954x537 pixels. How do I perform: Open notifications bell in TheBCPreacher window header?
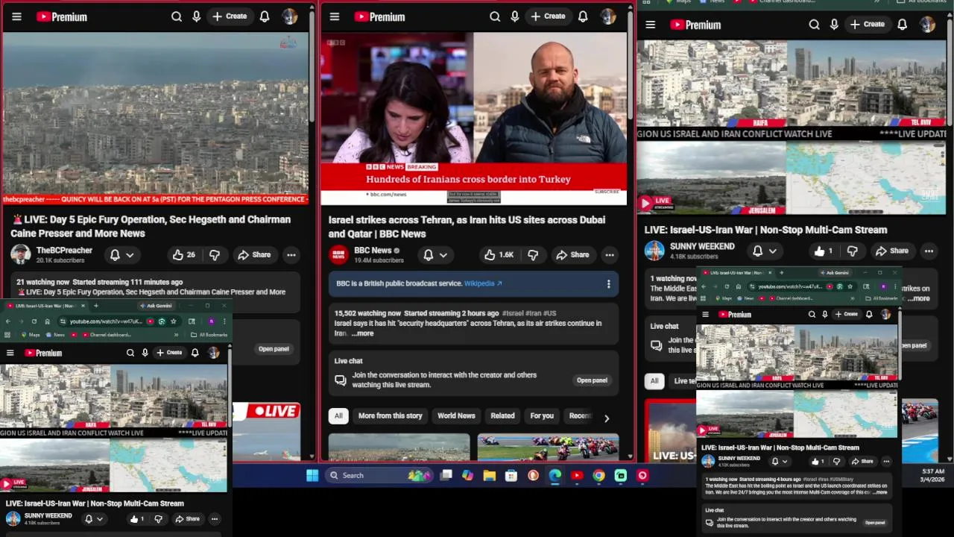[x=265, y=16]
